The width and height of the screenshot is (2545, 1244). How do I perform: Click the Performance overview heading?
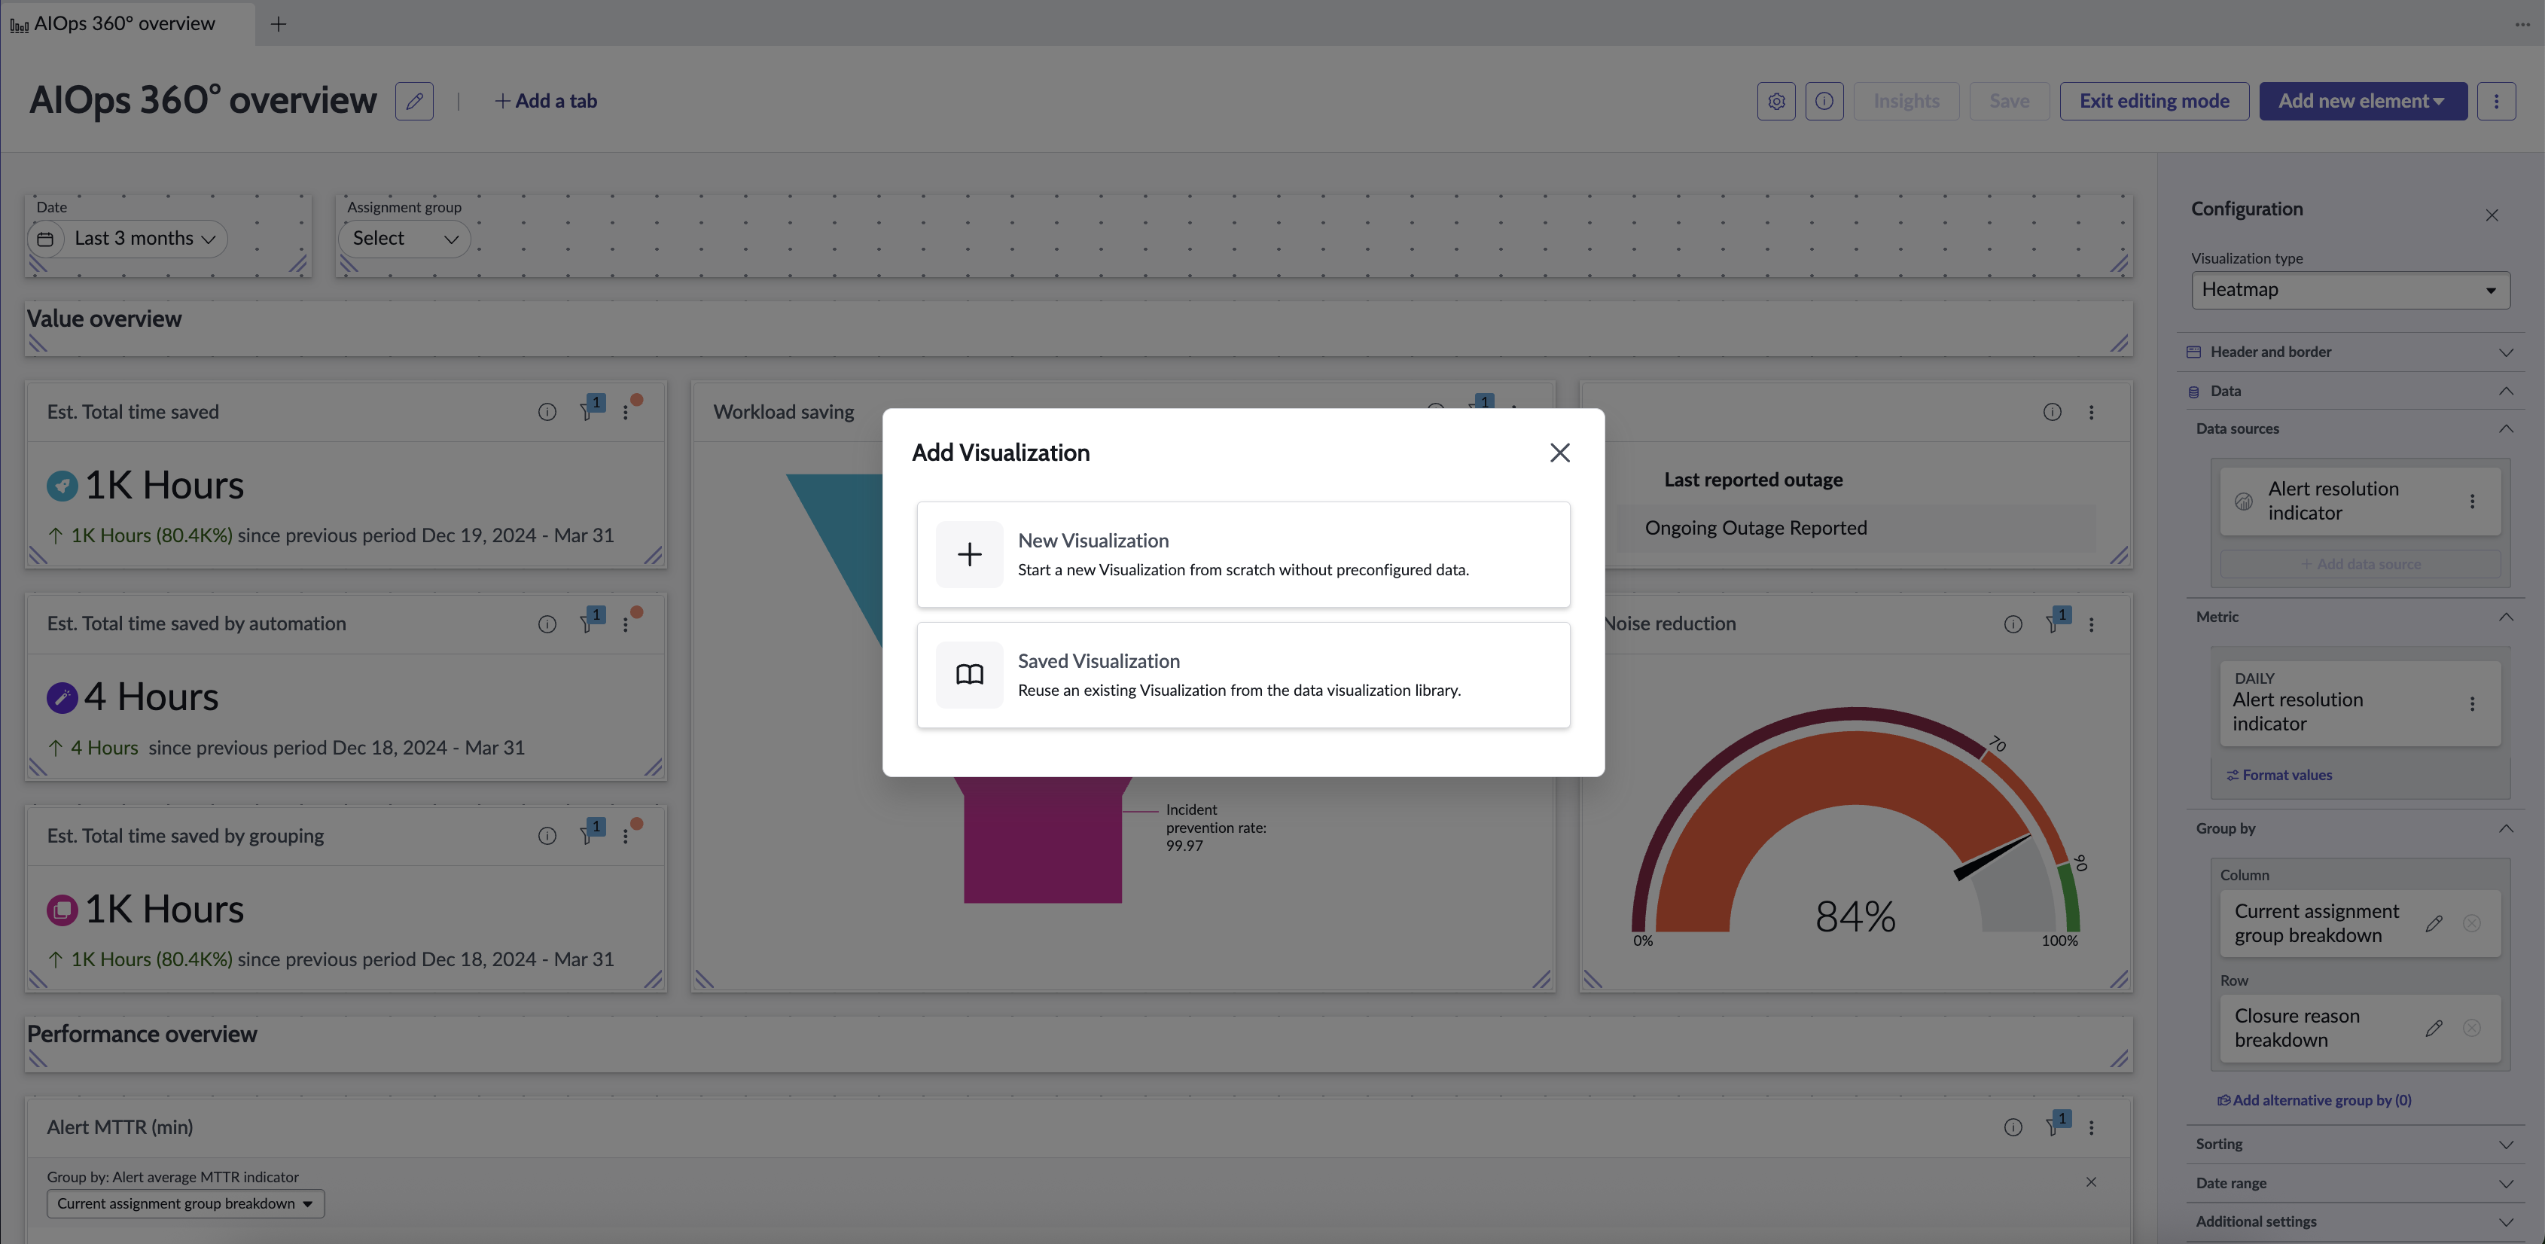(x=142, y=1035)
